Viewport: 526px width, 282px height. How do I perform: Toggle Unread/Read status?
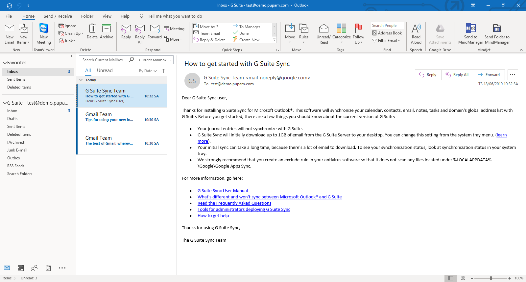coord(324,34)
